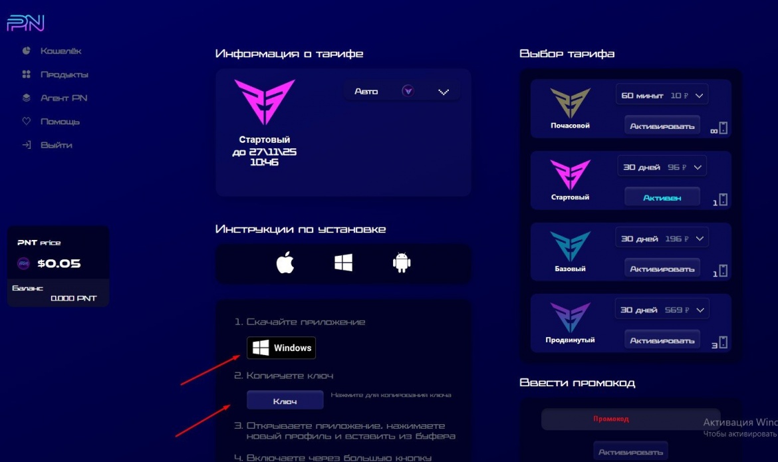Open Windows installation instructions icon
The width and height of the screenshot is (778, 462).
[x=343, y=263]
